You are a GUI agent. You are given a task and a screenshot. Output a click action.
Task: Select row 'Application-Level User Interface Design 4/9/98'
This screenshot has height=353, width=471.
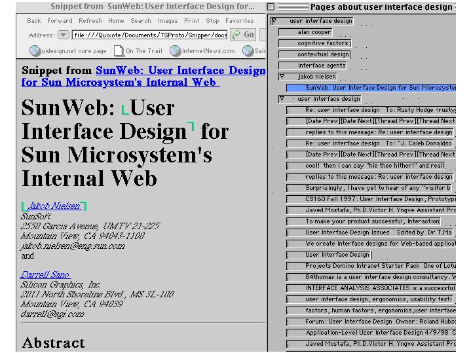pyautogui.click(x=371, y=333)
